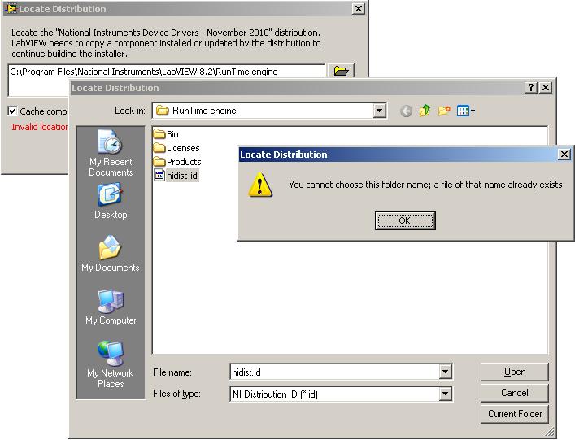Go up one folder level

coord(425,111)
